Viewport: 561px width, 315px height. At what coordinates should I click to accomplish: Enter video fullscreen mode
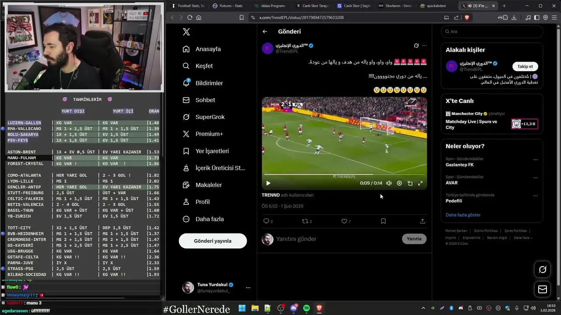coord(420,183)
